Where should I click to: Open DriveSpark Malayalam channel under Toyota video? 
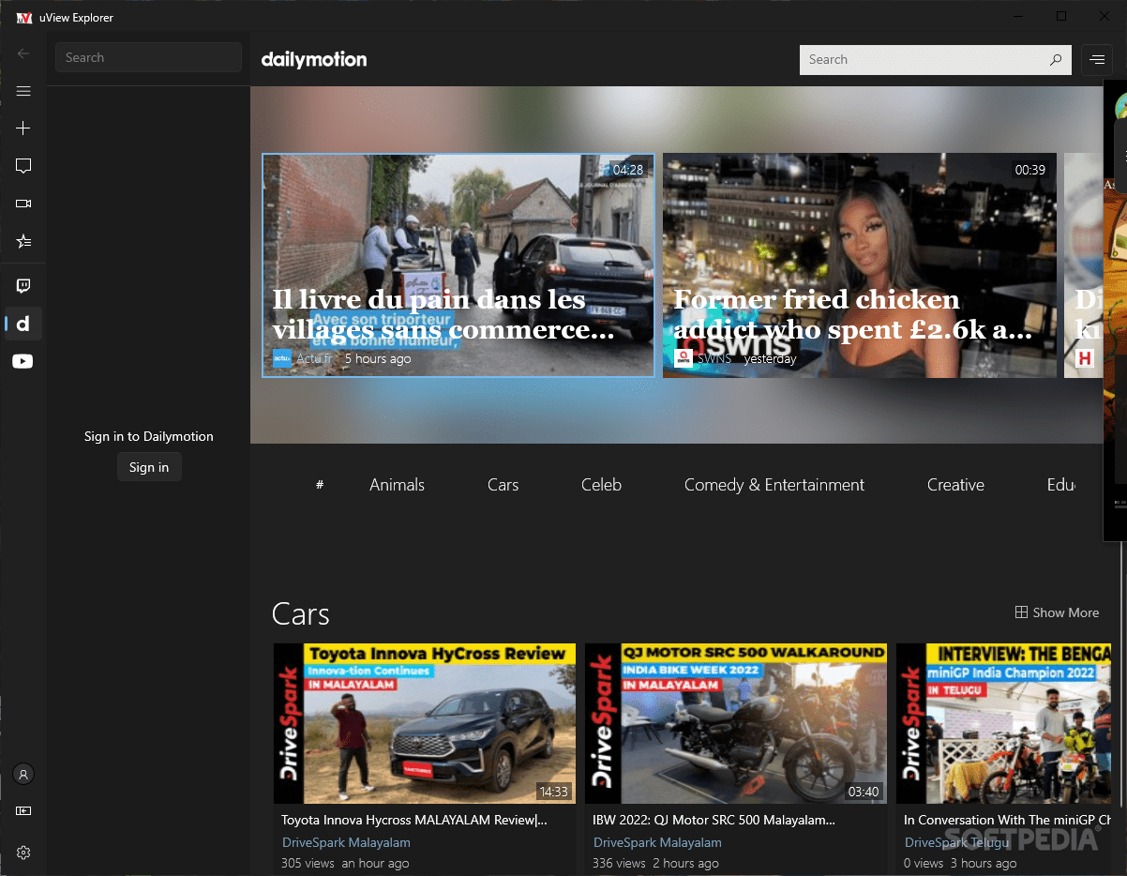[x=346, y=842]
